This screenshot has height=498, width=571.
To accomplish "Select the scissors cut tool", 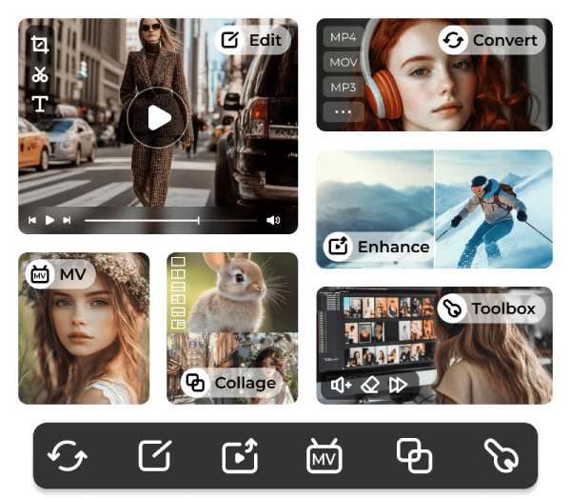I will tap(40, 74).
